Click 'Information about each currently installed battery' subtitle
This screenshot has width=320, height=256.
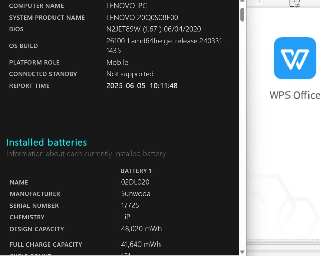[x=86, y=154]
